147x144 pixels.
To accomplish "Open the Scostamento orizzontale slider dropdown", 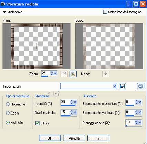I will (140, 102).
